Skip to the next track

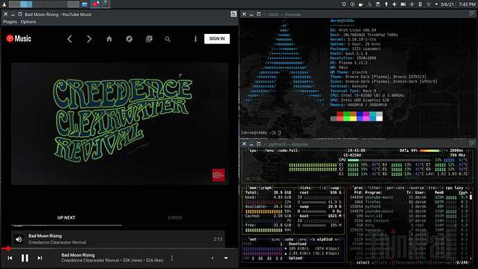[x=39, y=258]
